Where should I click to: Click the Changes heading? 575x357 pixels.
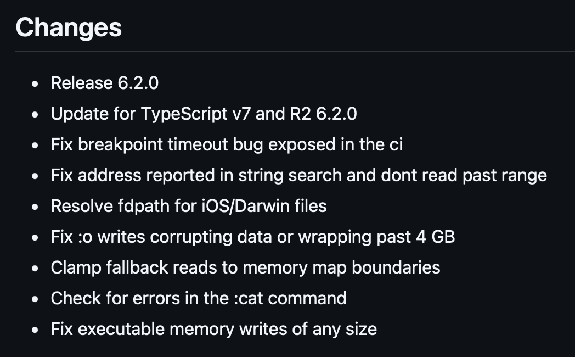click(69, 27)
